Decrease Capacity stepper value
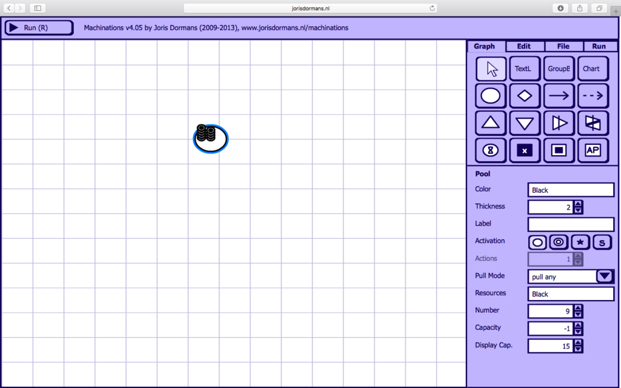 click(578, 332)
